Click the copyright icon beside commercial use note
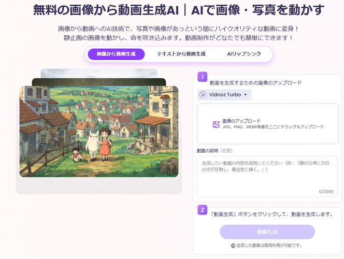The height and width of the screenshot is (259, 344). [x=233, y=246]
